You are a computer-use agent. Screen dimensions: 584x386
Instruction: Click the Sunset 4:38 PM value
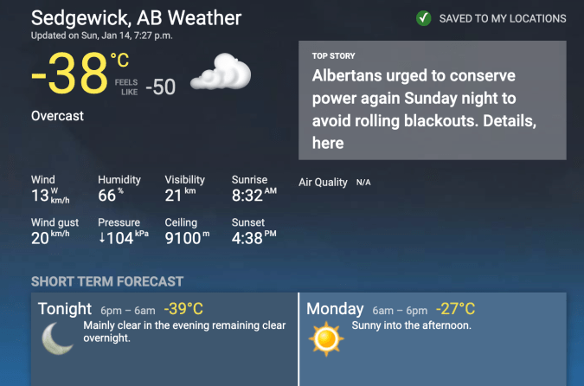coord(254,238)
